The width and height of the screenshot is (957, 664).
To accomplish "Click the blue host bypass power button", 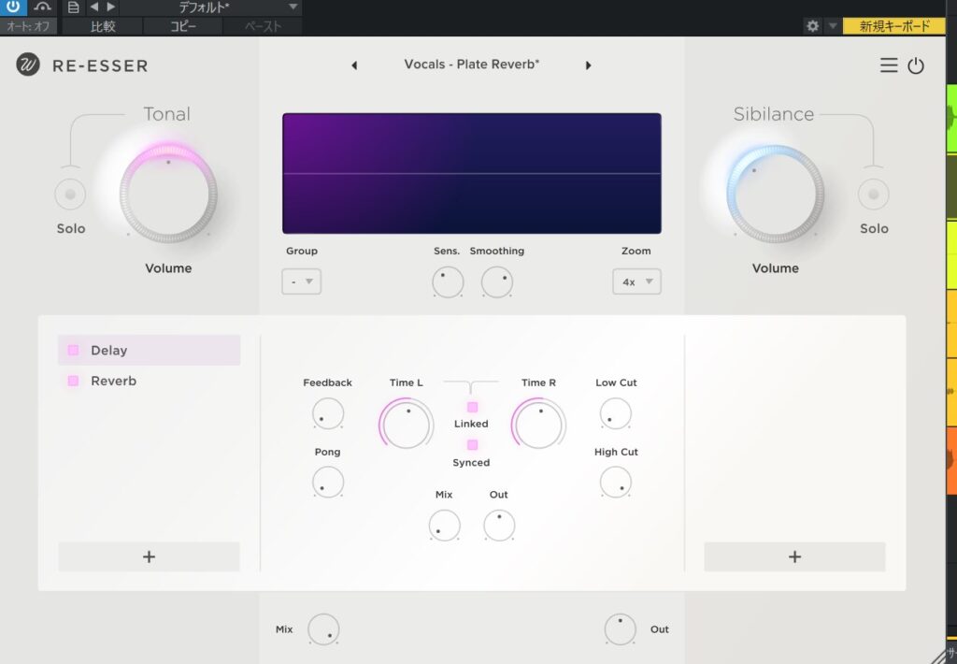I will (13, 7).
